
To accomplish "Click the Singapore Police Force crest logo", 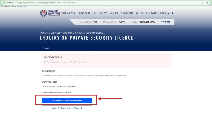I will (x=43, y=13).
